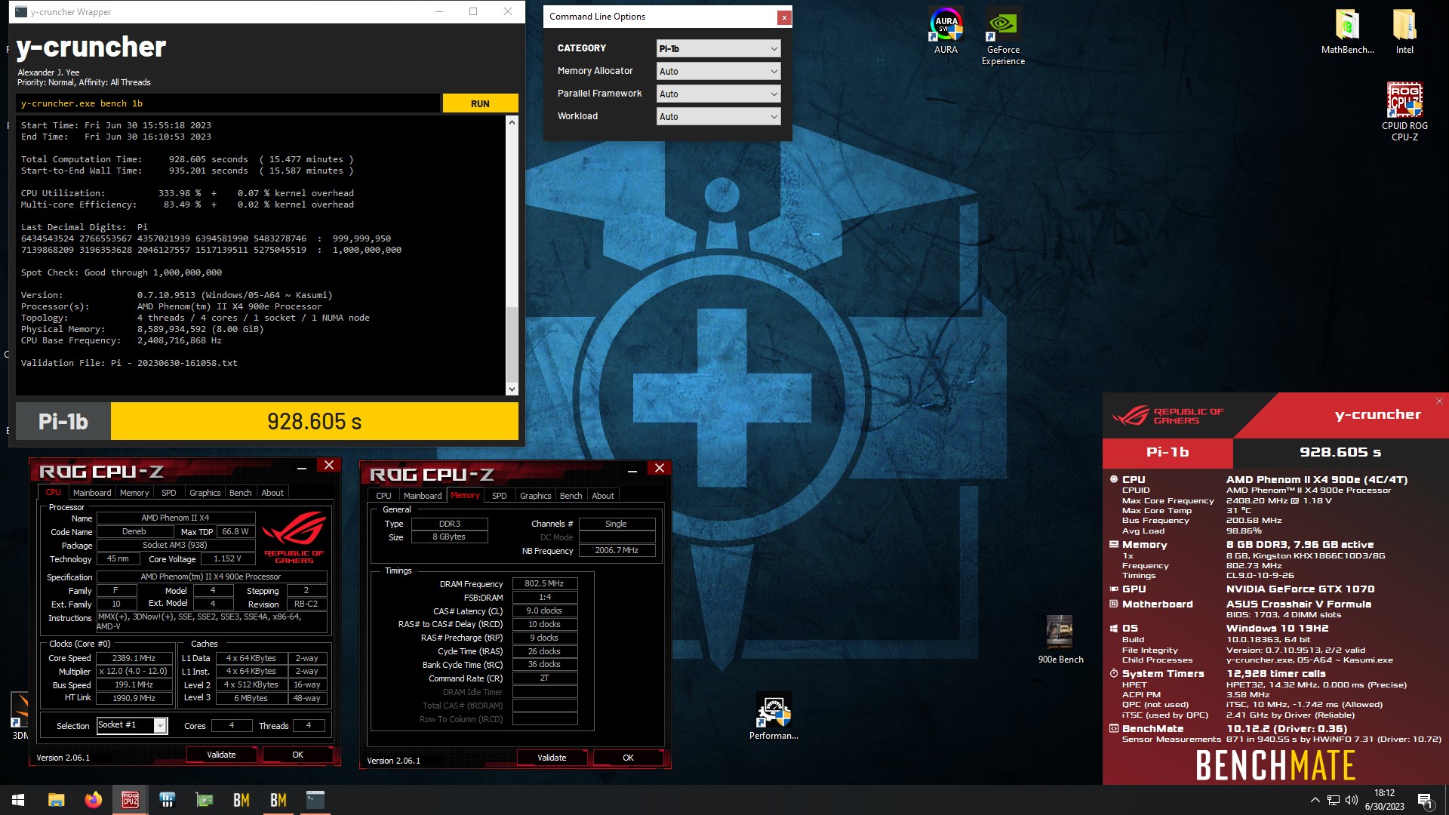This screenshot has width=1449, height=815.
Task: Click Validate in left CPU-Z window
Action: 221,755
